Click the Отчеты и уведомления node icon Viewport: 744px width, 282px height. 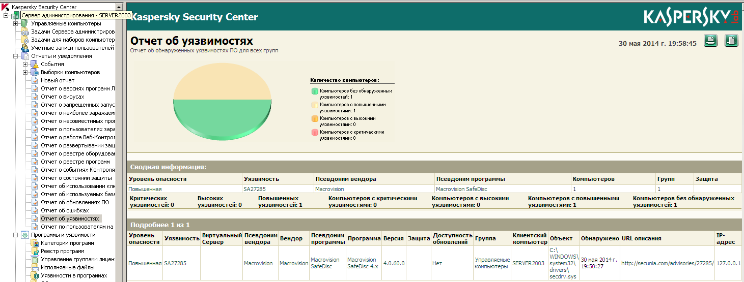point(24,56)
